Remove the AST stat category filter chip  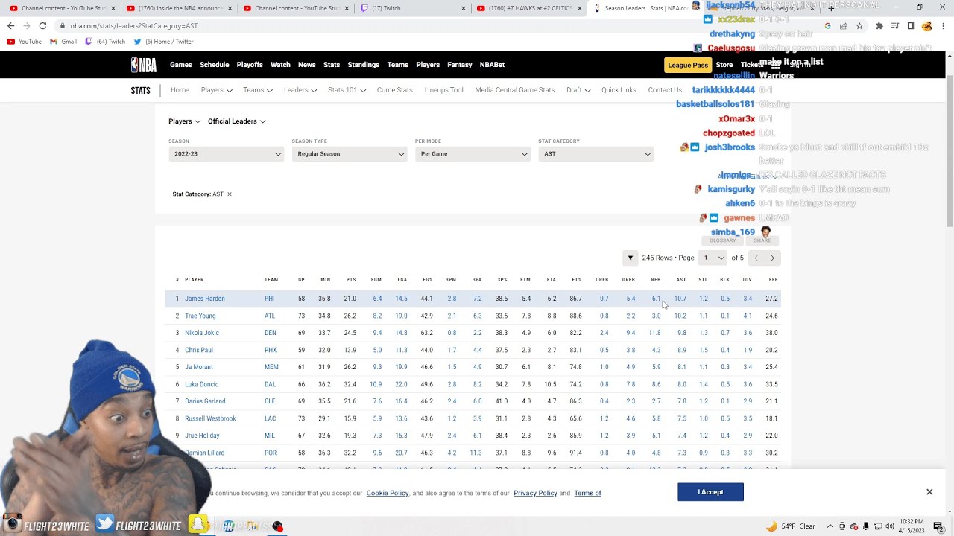[229, 194]
